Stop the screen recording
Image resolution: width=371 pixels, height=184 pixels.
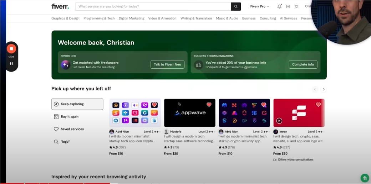point(11,49)
